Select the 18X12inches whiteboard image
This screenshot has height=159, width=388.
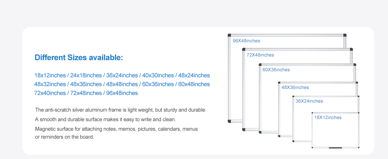336,131
